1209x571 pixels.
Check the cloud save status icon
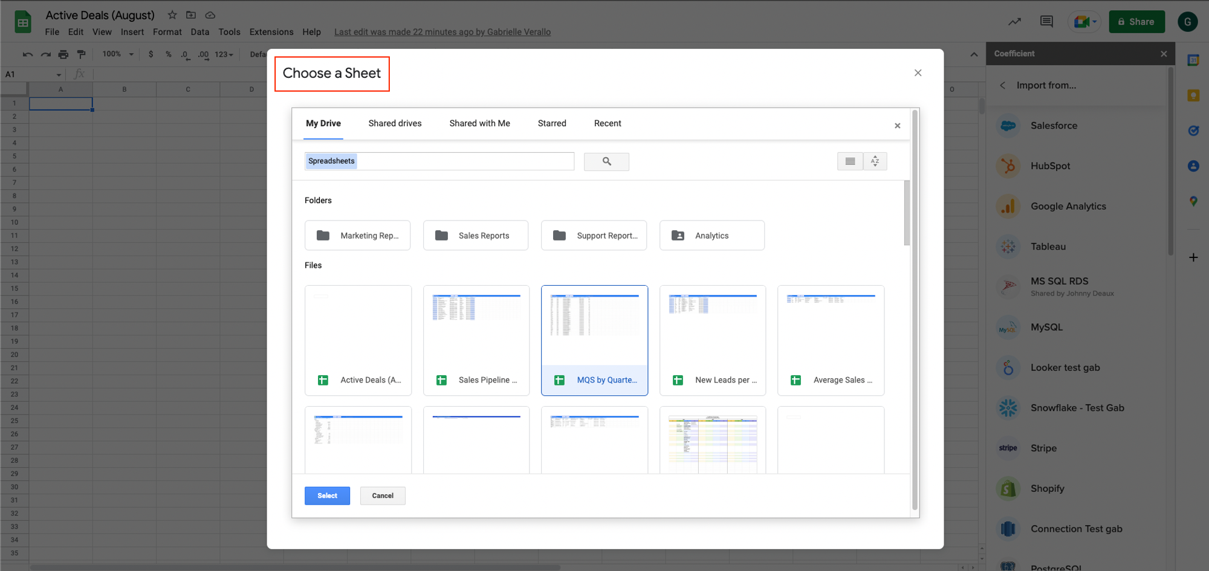point(210,15)
